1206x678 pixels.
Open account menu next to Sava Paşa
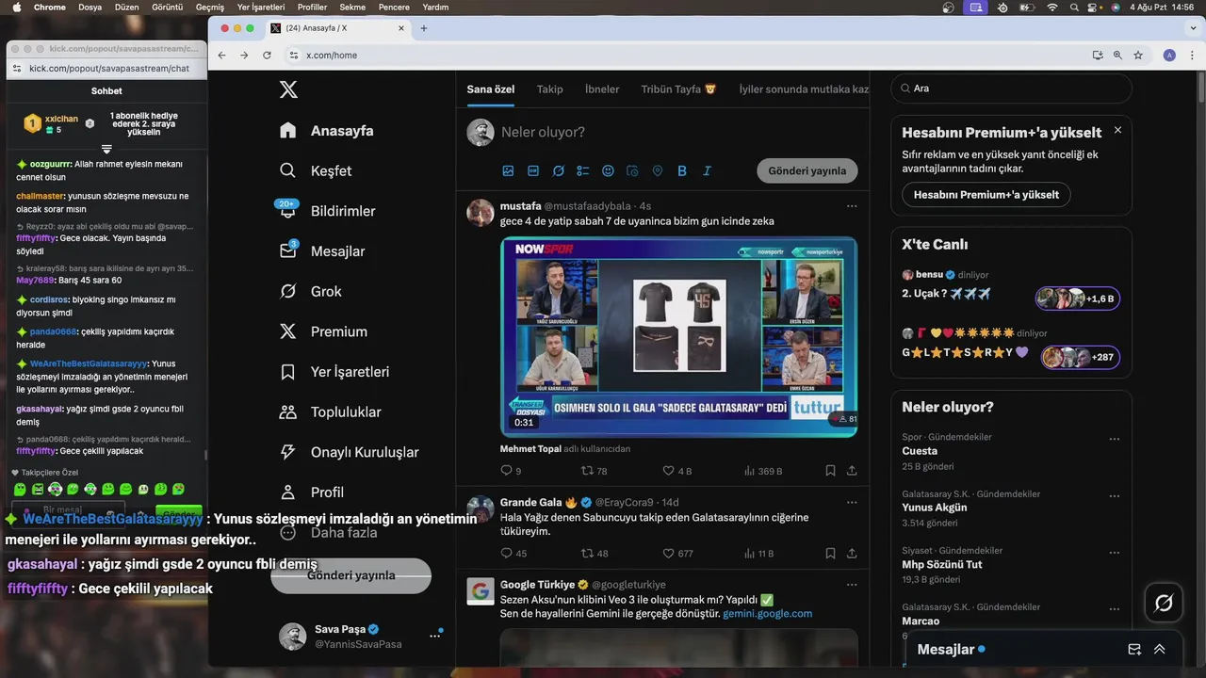point(434,637)
